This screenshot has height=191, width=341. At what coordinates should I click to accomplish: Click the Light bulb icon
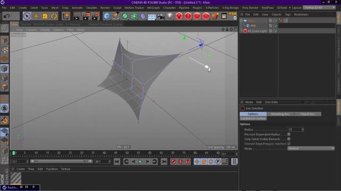(x=170, y=16)
